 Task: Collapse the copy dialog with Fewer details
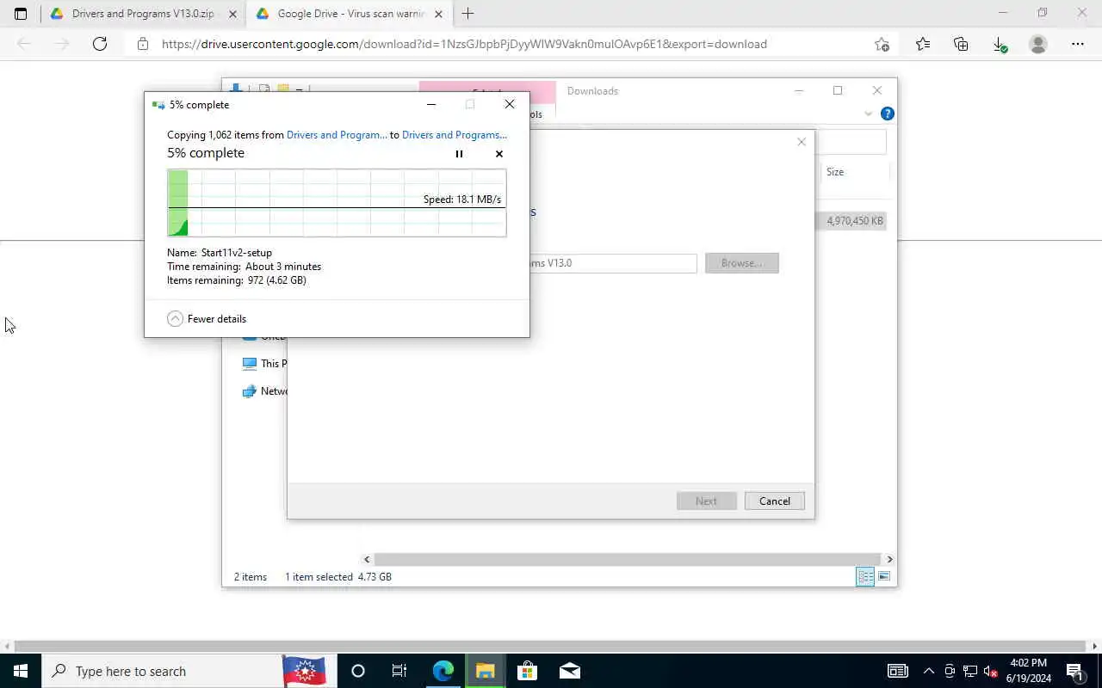pos(207,319)
